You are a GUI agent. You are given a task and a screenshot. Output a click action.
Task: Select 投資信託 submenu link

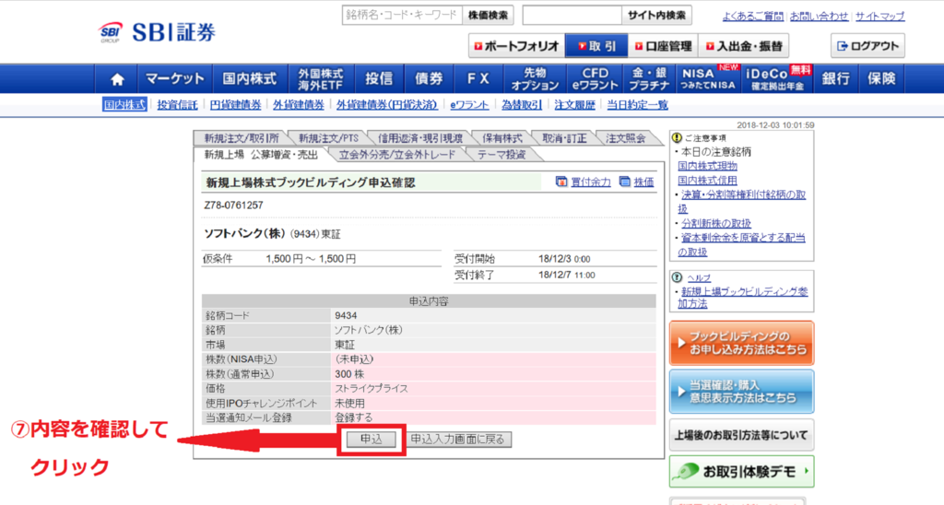click(x=178, y=105)
